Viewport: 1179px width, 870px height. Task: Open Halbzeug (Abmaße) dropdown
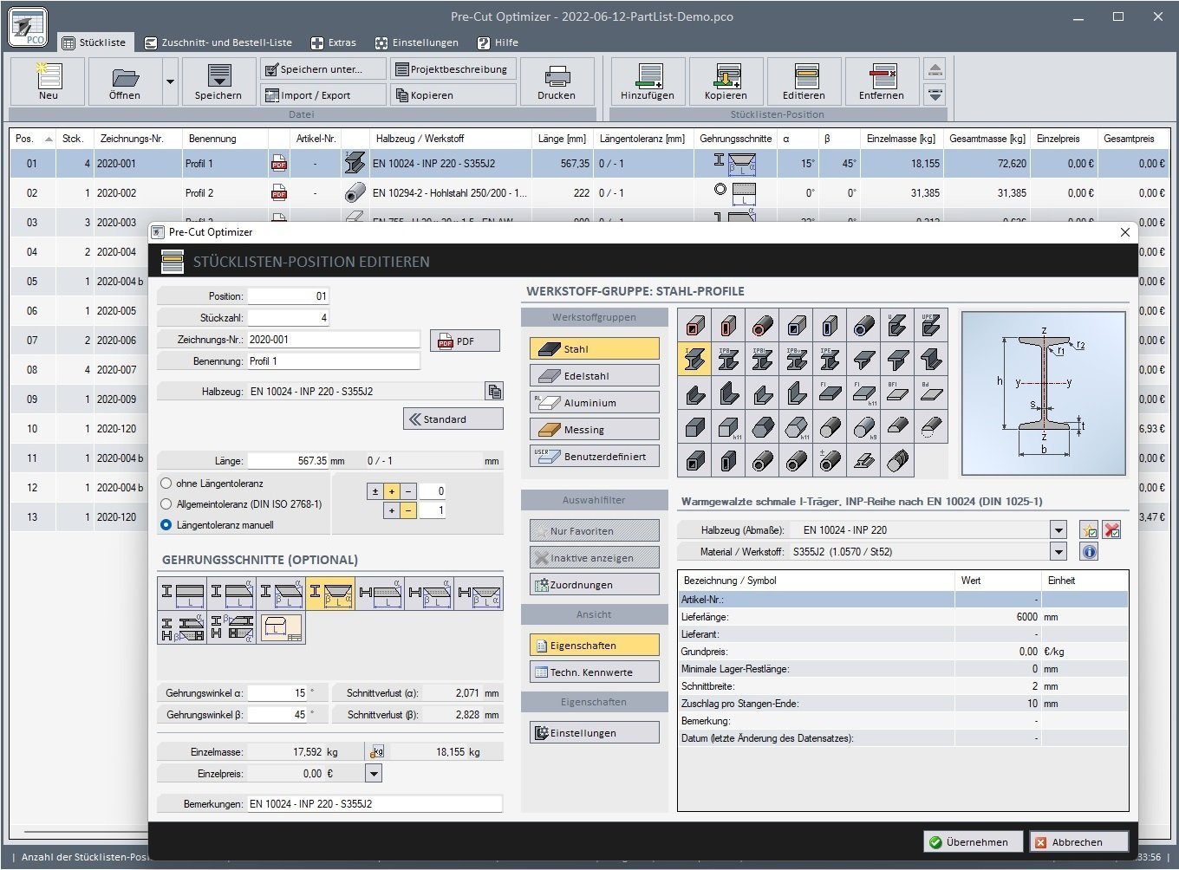[x=1058, y=530]
